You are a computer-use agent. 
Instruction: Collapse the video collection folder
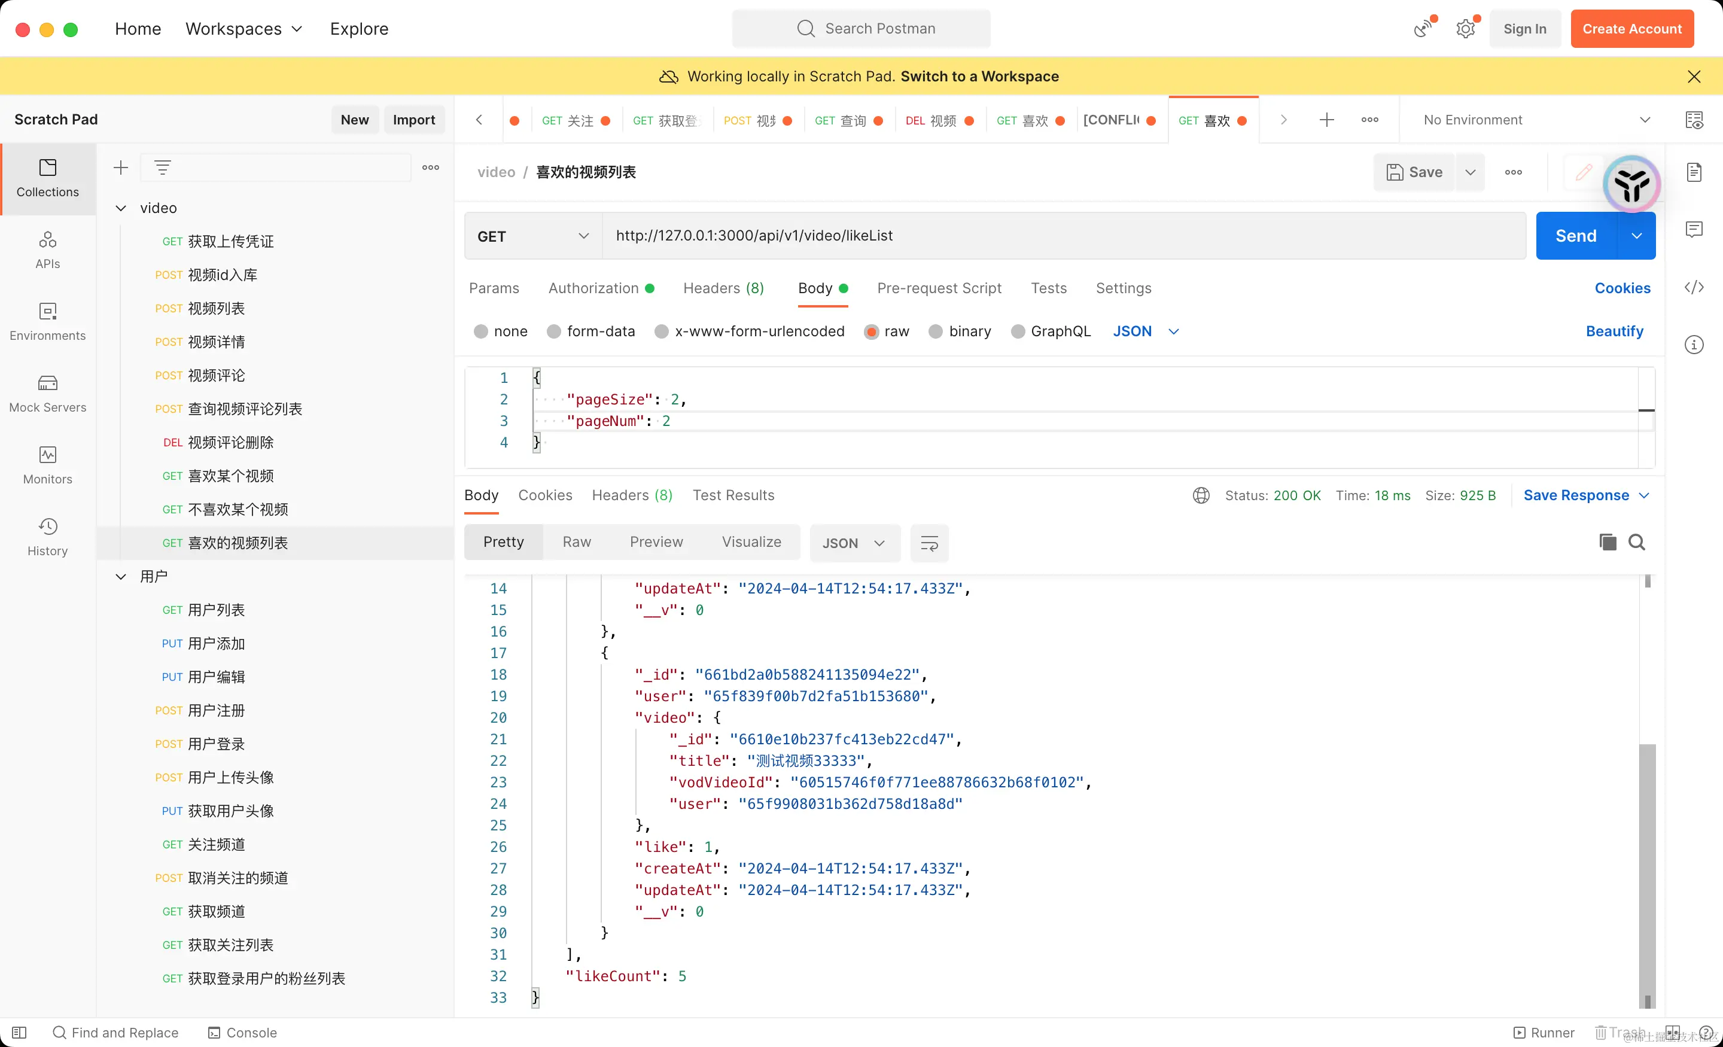[x=121, y=208]
